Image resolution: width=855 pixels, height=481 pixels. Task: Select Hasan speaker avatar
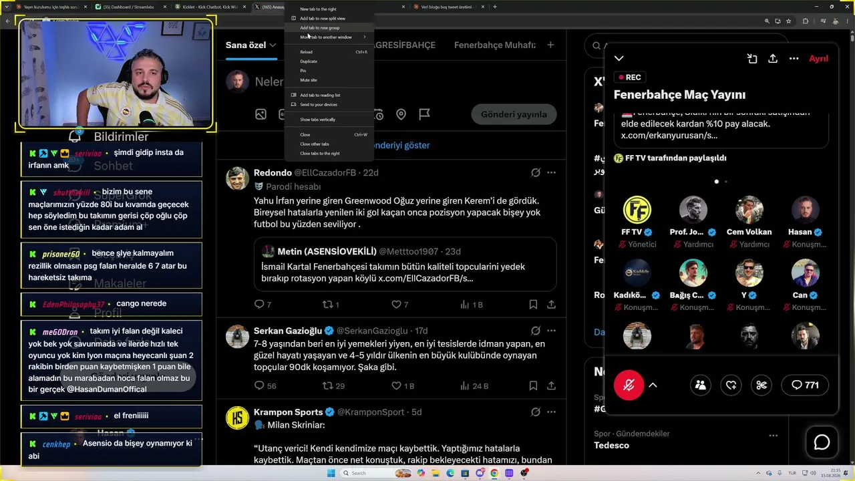tap(805, 210)
